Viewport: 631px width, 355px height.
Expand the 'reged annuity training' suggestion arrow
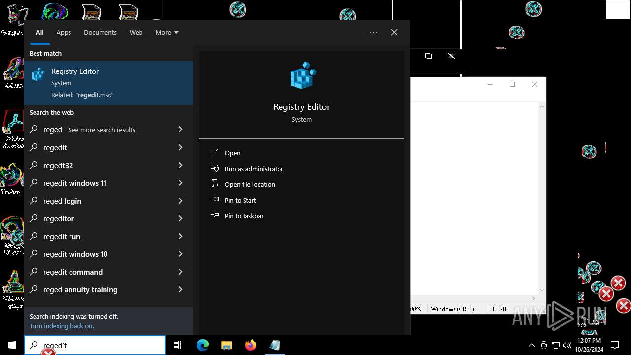tap(180, 289)
